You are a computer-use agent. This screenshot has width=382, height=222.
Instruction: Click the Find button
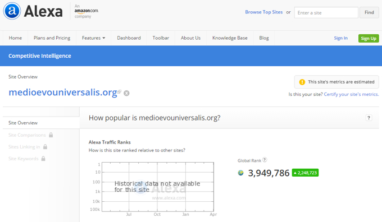(369, 12)
